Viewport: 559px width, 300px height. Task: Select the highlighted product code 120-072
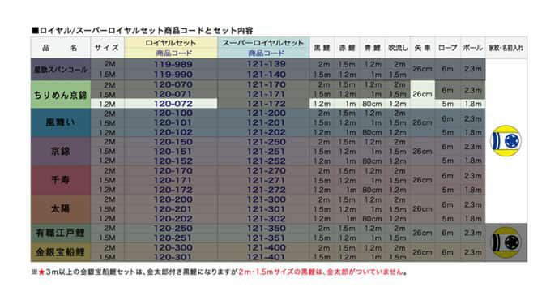[173, 104]
